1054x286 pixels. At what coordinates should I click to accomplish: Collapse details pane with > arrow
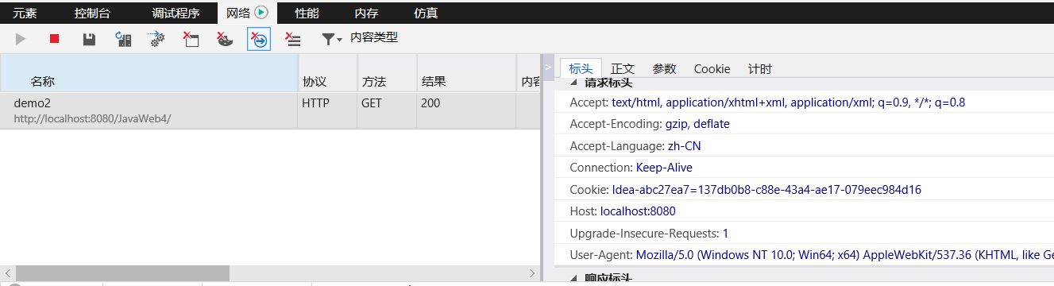click(x=548, y=68)
